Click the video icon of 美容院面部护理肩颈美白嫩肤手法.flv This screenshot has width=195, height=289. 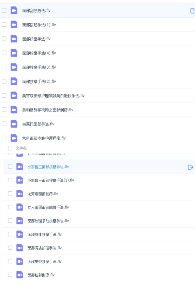tap(14, 96)
